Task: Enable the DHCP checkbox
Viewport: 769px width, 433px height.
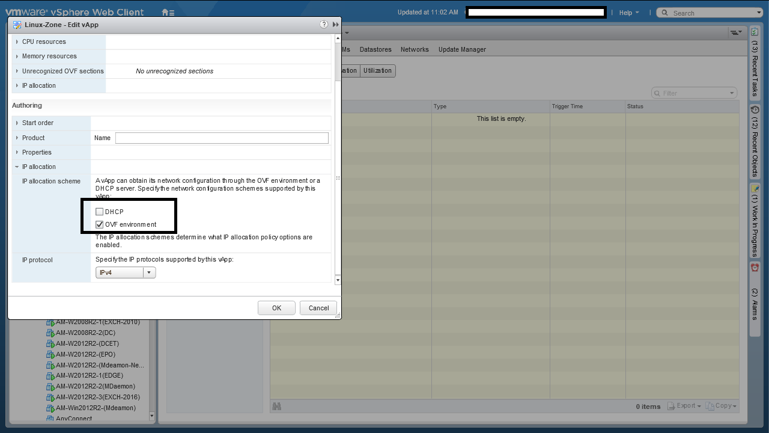Action: click(x=100, y=212)
